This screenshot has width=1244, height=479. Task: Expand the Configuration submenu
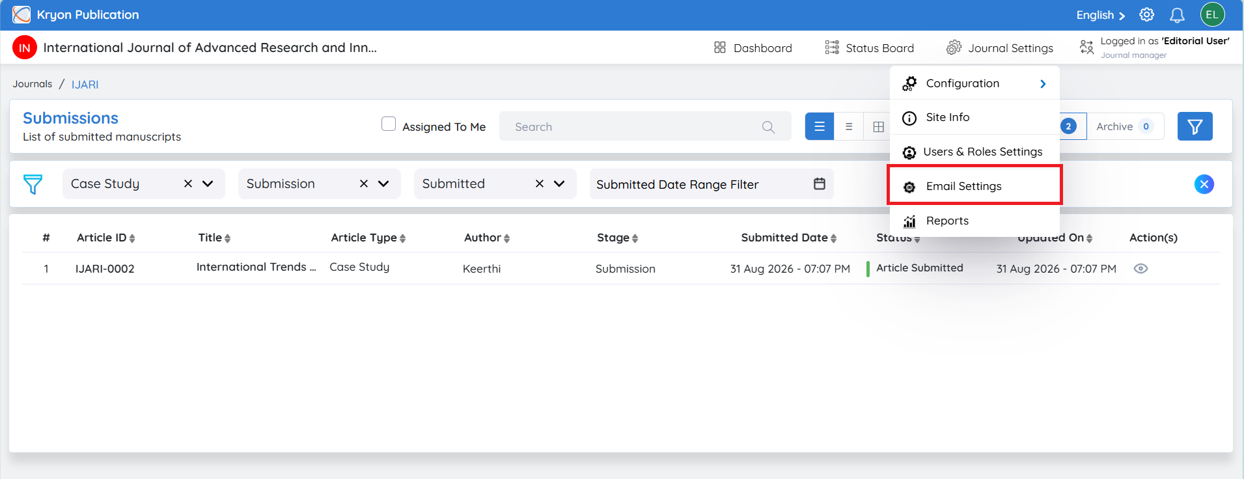tap(974, 83)
